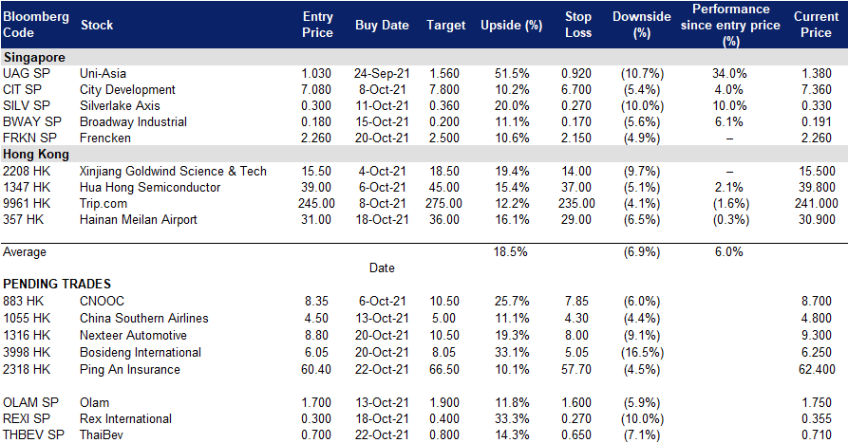Click ThaiBev buy date 22-Oct-21
Image resolution: width=848 pixels, height=443 pixels.
point(382,434)
